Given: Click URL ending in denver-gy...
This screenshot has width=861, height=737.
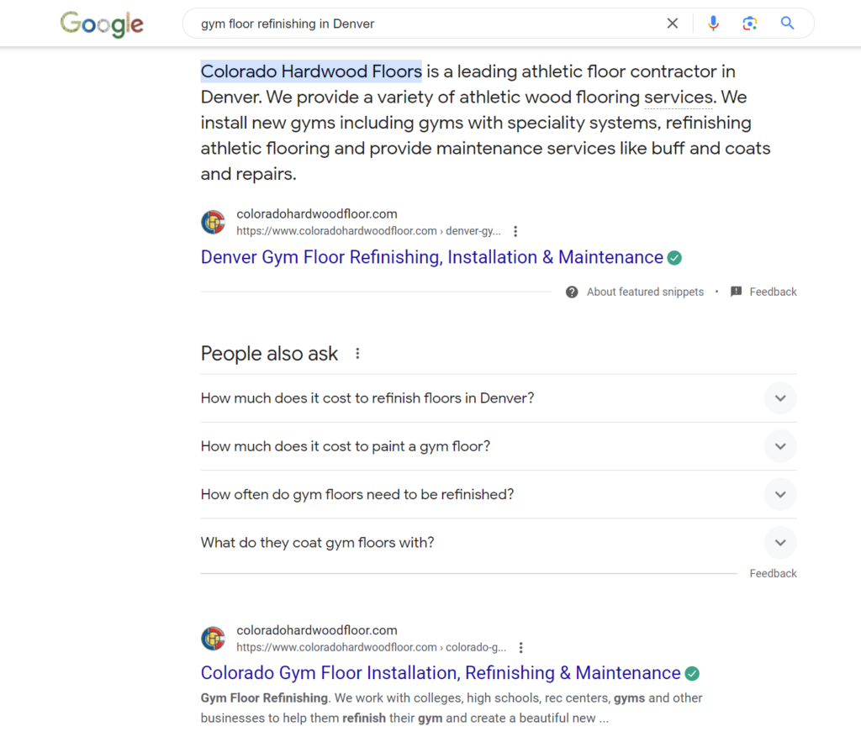Looking at the screenshot, I should click(368, 231).
